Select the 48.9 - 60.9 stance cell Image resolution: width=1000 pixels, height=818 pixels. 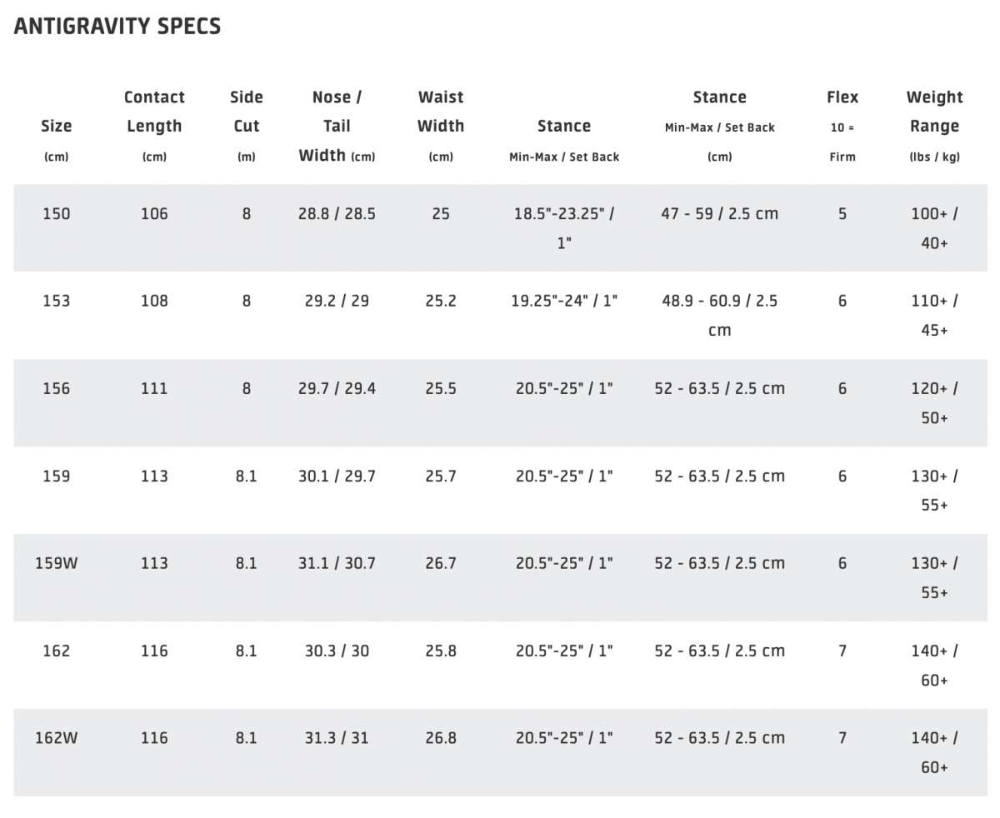tap(720, 316)
